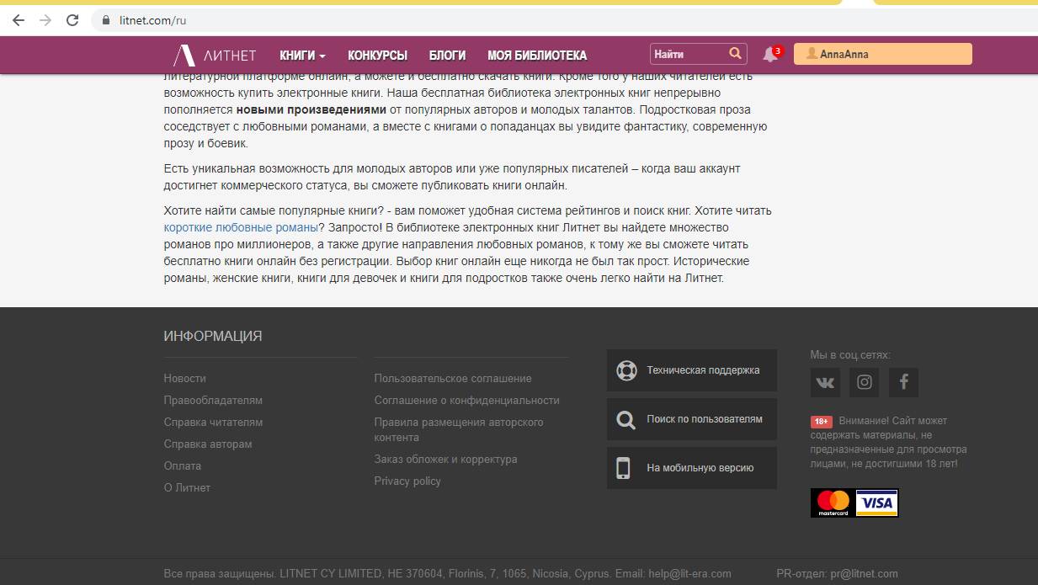The height and width of the screenshot is (585, 1038).
Task: Go back using browser back arrow
Action: (19, 20)
